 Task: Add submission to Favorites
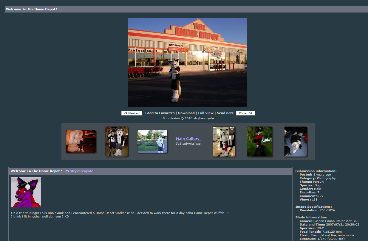click(x=160, y=113)
